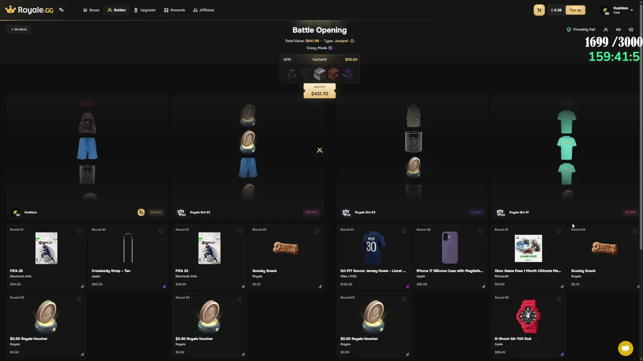The width and height of the screenshot is (643, 361).
Task: Open the Affiliates page
Action: click(x=203, y=10)
